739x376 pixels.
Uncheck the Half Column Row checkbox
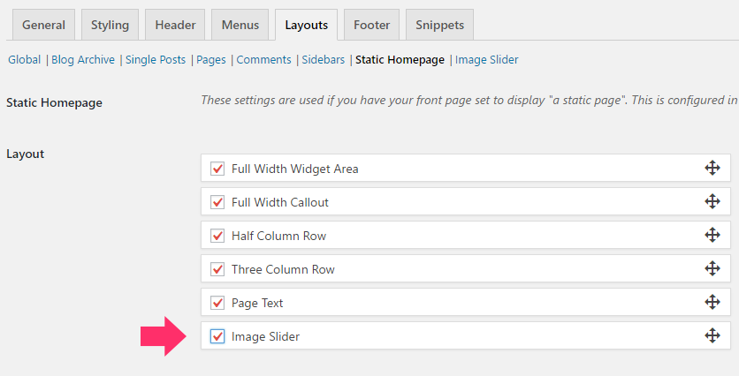(x=217, y=236)
